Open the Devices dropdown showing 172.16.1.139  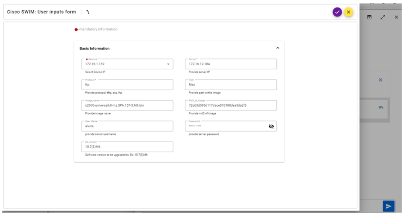tap(127, 64)
